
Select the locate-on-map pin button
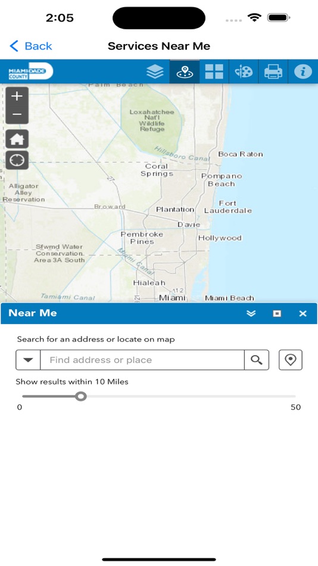point(291,360)
